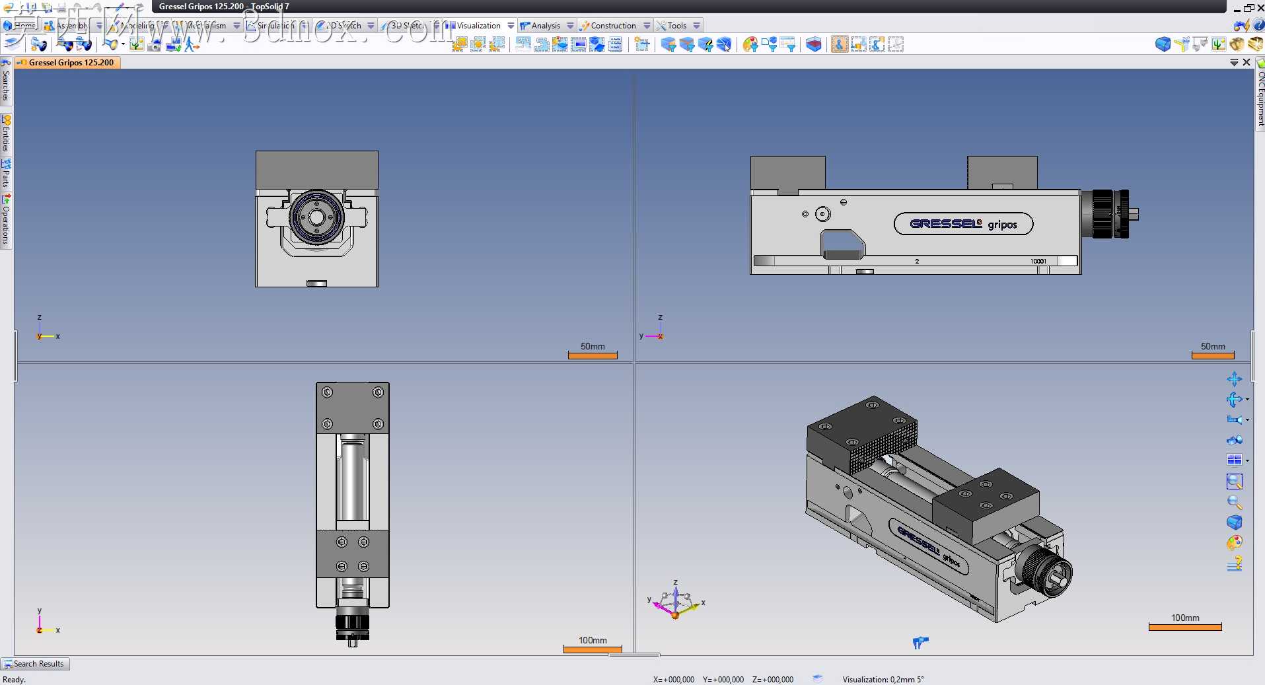Image resolution: width=1265 pixels, height=685 pixels.
Task: Click the GRESSEL gripos logo in the side view
Action: [x=963, y=224]
